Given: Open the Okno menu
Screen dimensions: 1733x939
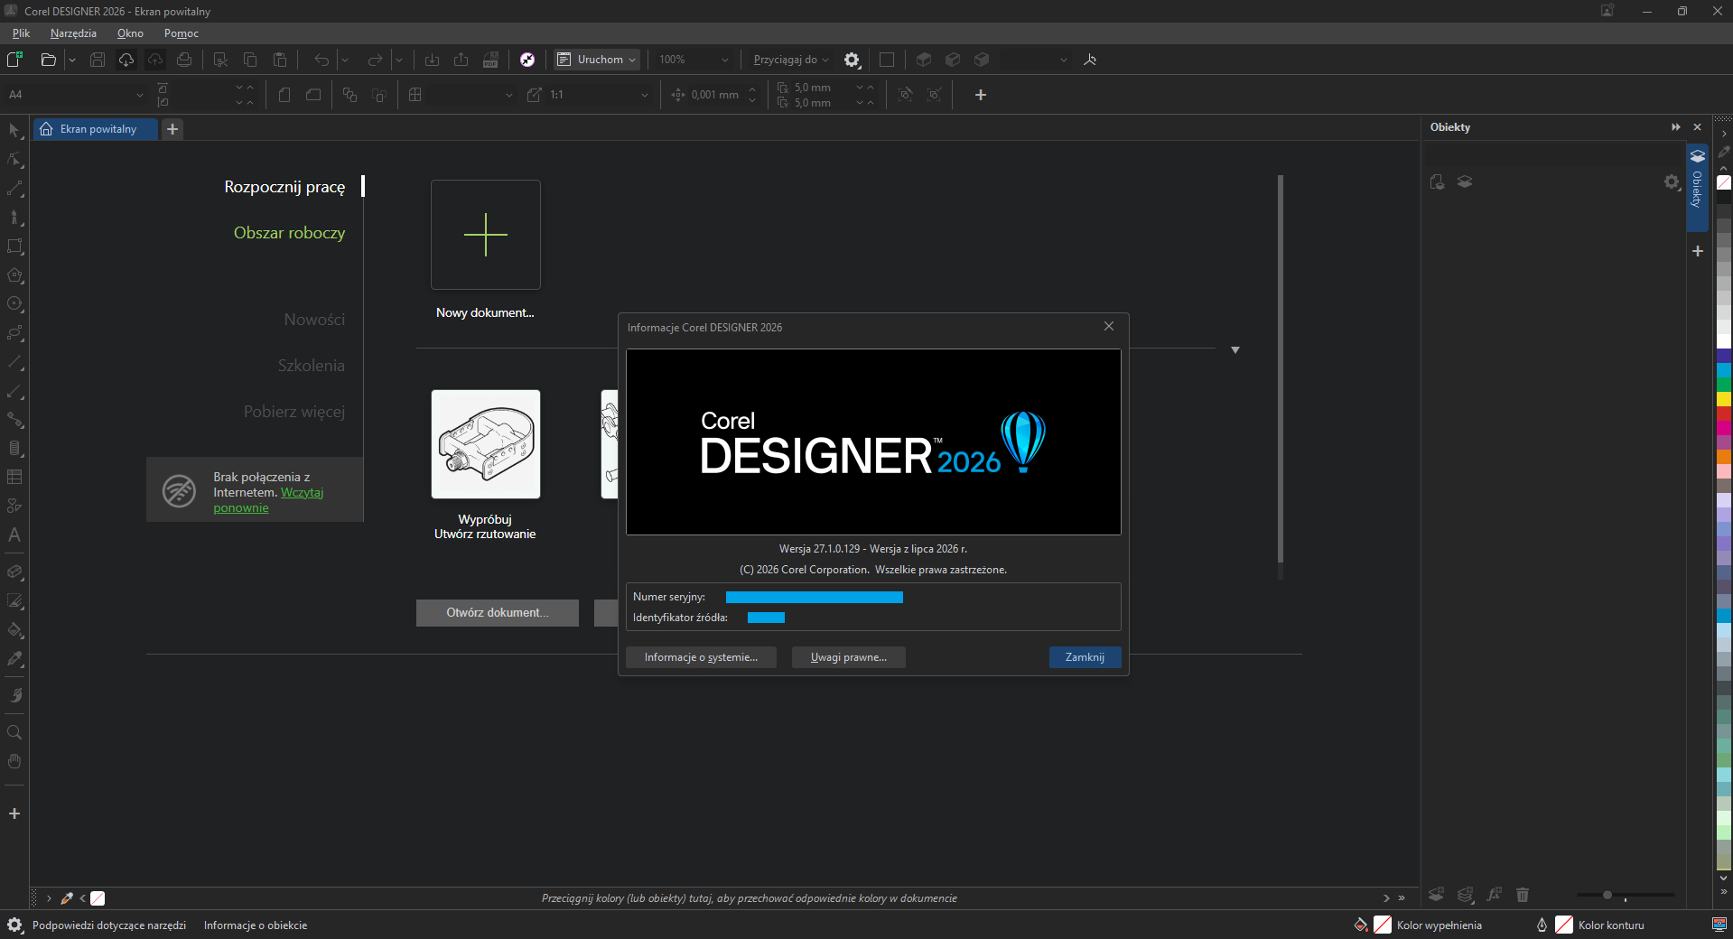Looking at the screenshot, I should (130, 33).
